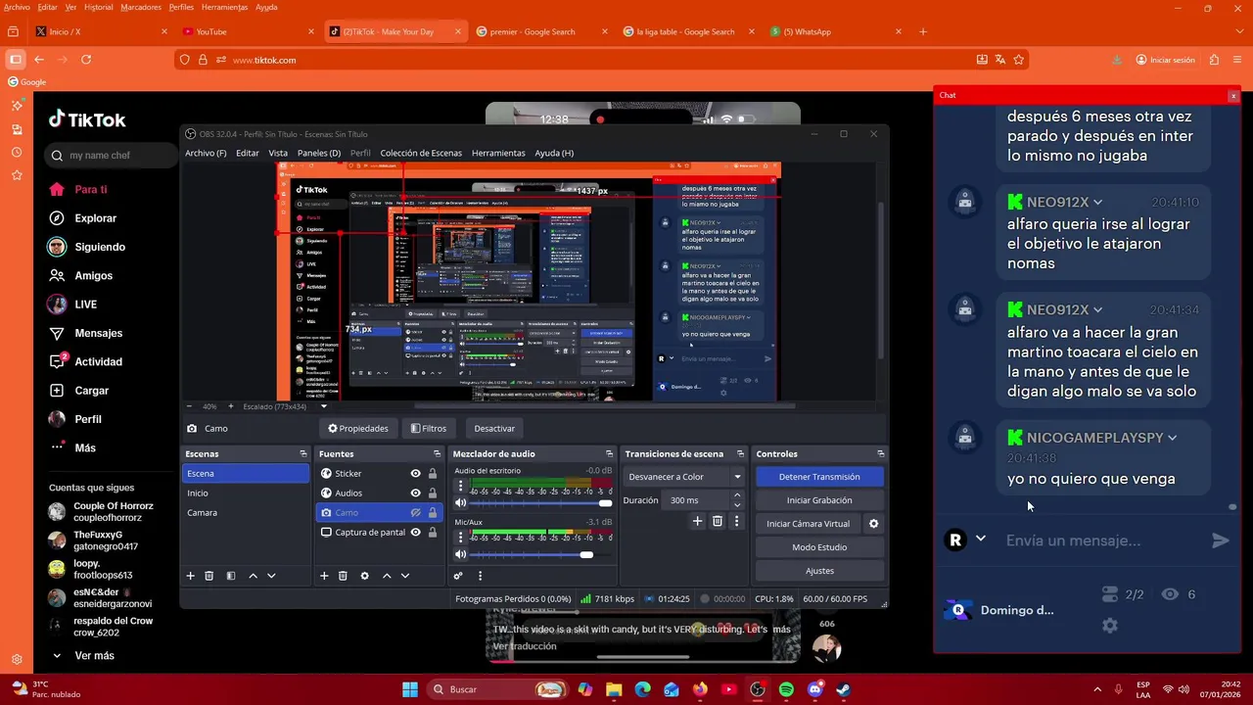Open virtual camera settings gear
The width and height of the screenshot is (1253, 705).
click(x=873, y=524)
